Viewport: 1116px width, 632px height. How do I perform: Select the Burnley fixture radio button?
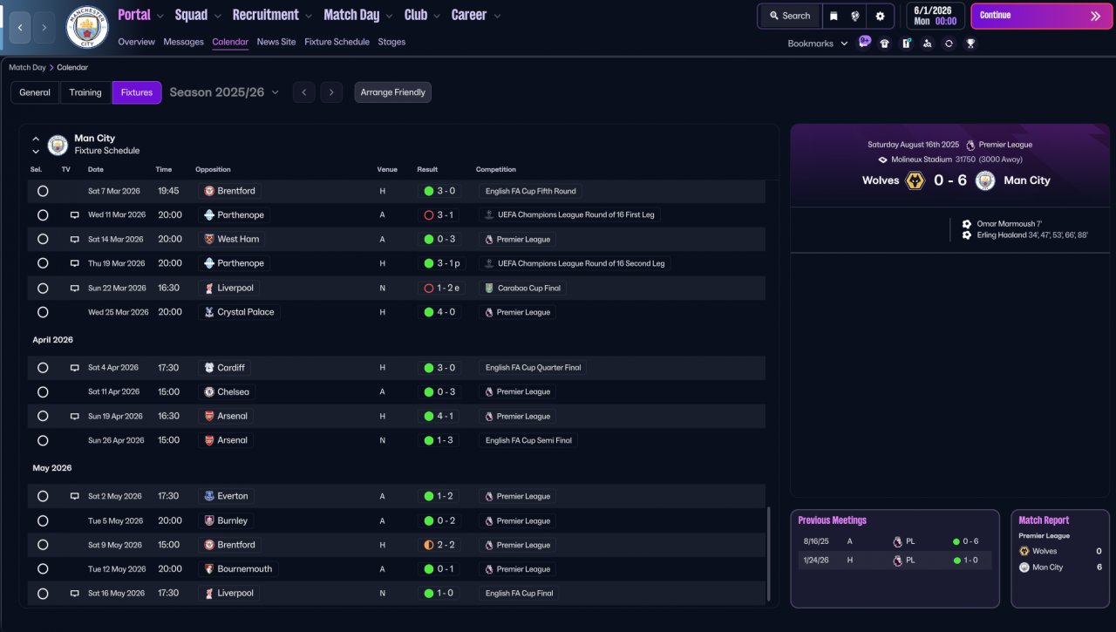tap(43, 520)
